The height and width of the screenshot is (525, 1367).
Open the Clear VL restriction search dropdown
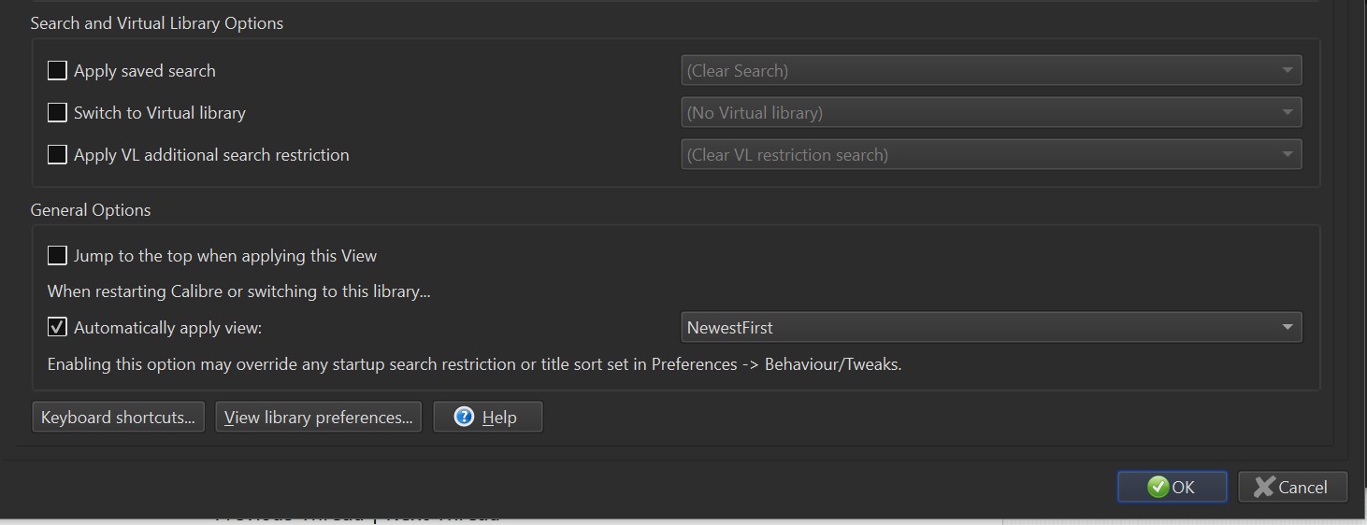(990, 155)
